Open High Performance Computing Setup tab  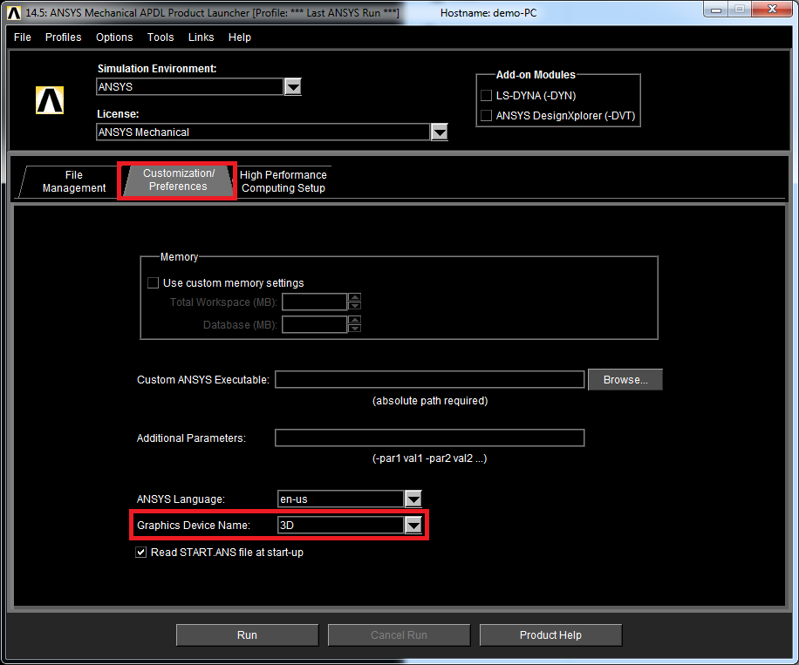283,181
